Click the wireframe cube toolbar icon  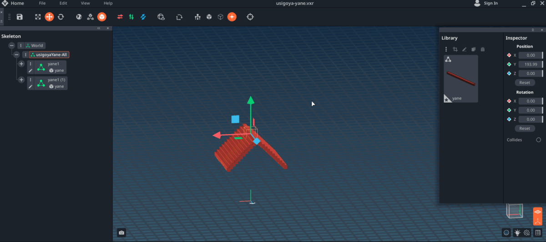click(220, 17)
